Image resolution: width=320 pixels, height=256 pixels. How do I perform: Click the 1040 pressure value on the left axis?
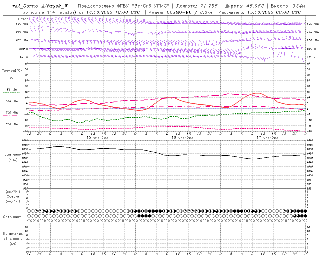point(25,140)
